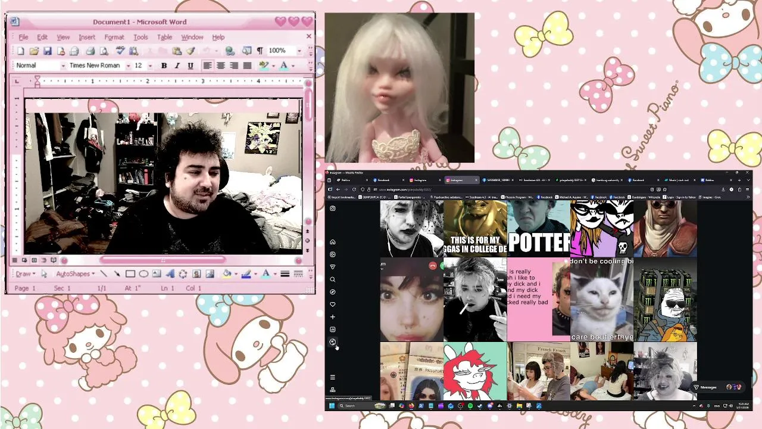Click Word's pink horizontal scrollbar thumb
This screenshot has height=429, width=762.
163,260
